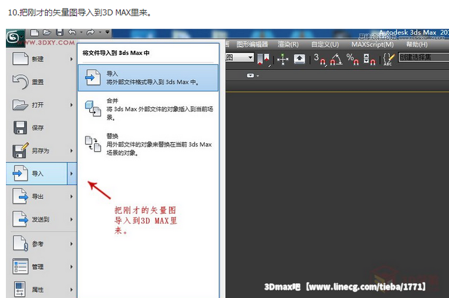Click the Save File quick-access icon
The width and height of the screenshot is (449, 298).
pos(59,33)
